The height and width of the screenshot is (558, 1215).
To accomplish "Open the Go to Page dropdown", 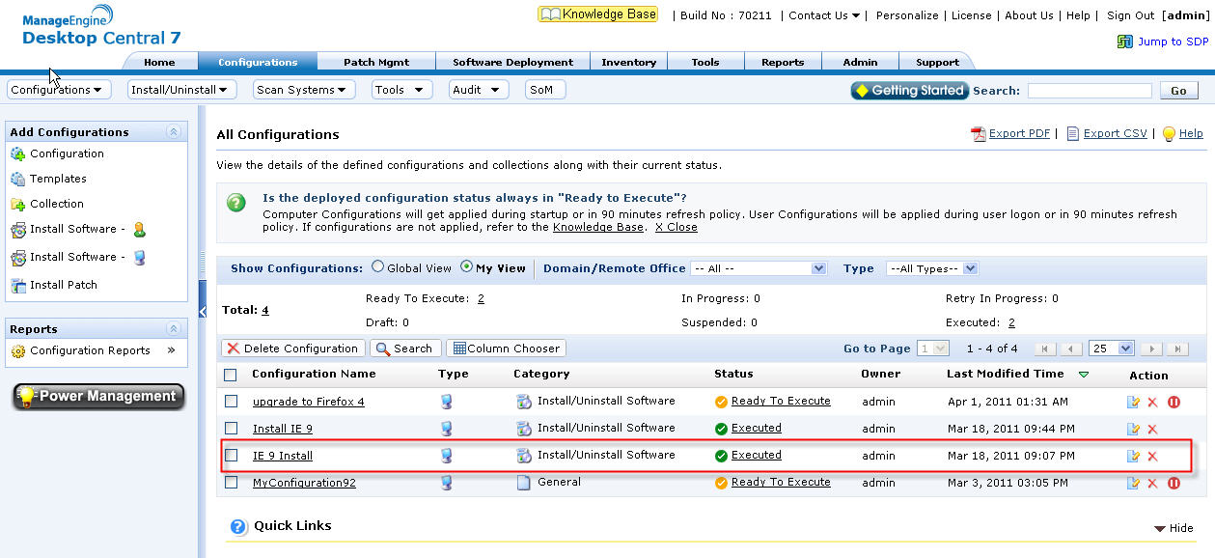I will (933, 349).
